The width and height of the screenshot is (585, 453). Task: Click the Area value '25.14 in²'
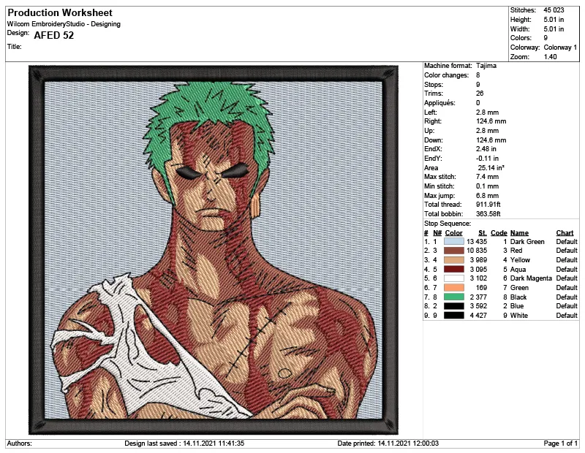491,167
